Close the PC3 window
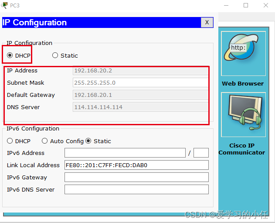 point(266,5)
